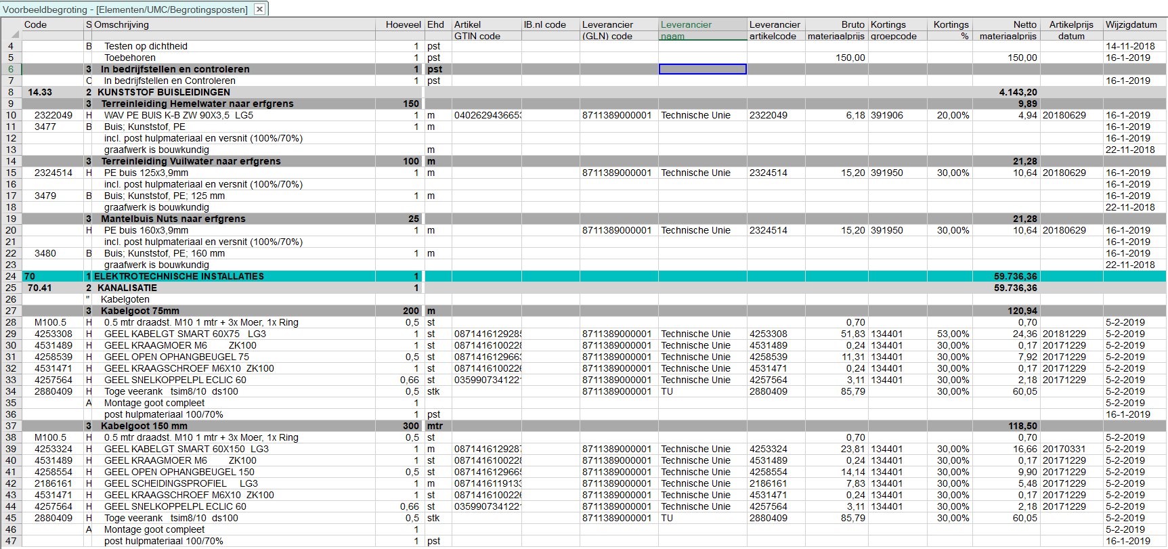Click the Code column header
Screen dimensions: 1168x549
tap(53, 30)
